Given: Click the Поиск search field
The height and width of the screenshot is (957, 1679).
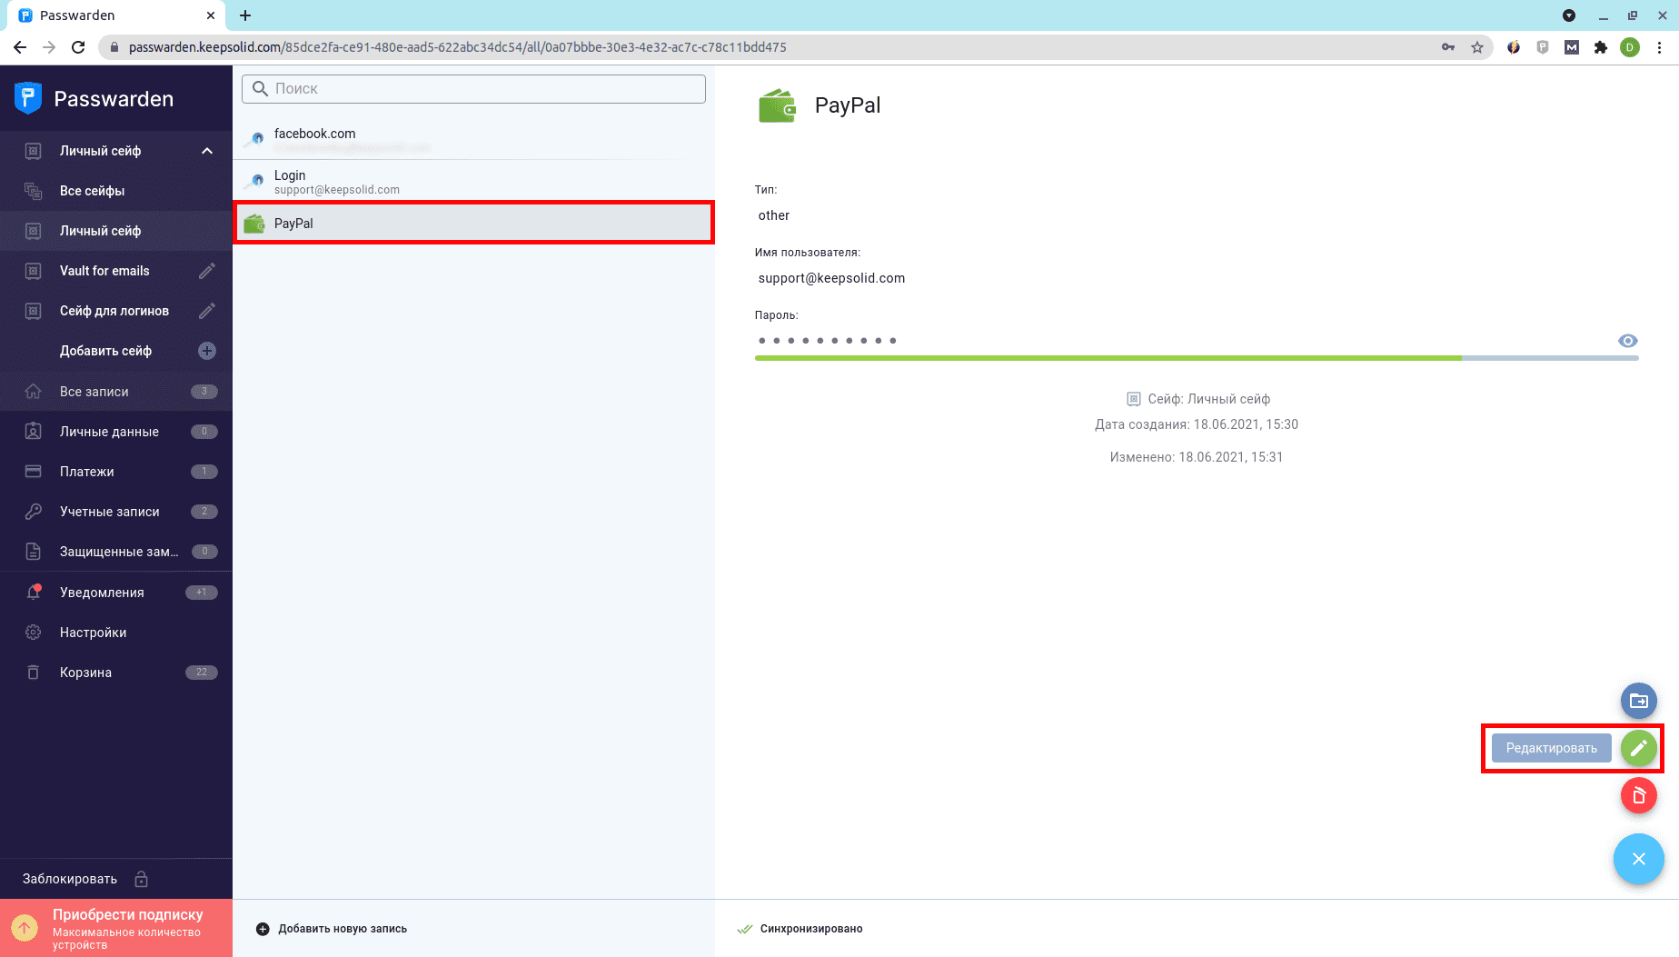Looking at the screenshot, I should pyautogui.click(x=473, y=89).
